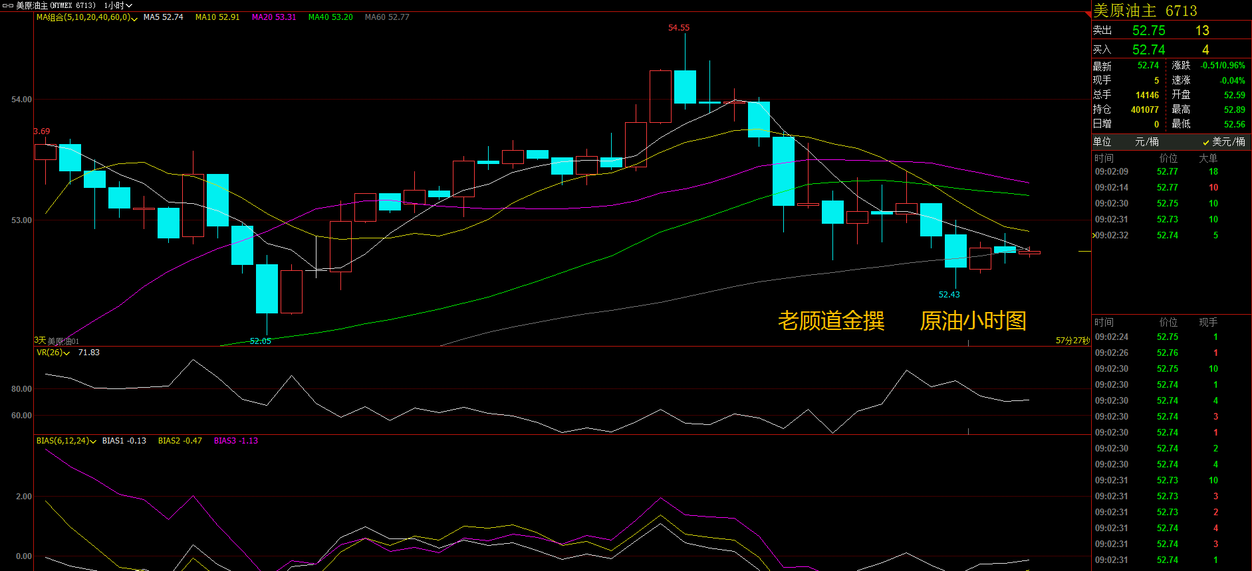This screenshot has height=571, width=1252.
Task: Click the 54.55 high price marker
Action: 678,28
